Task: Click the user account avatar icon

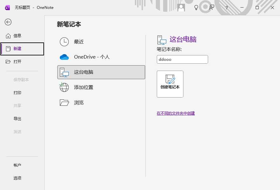Action: [181, 8]
